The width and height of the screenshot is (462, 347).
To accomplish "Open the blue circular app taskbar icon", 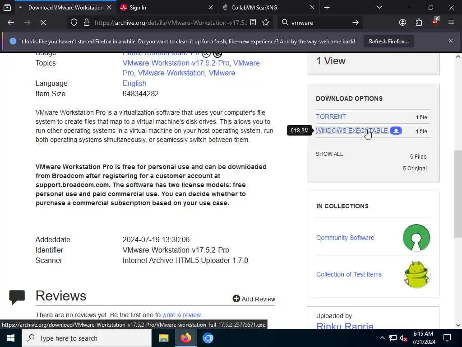I will [208, 338].
